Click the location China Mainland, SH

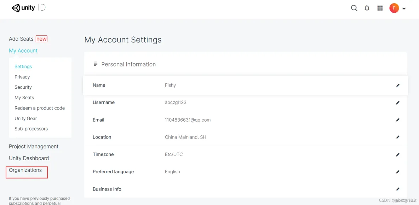pos(185,137)
